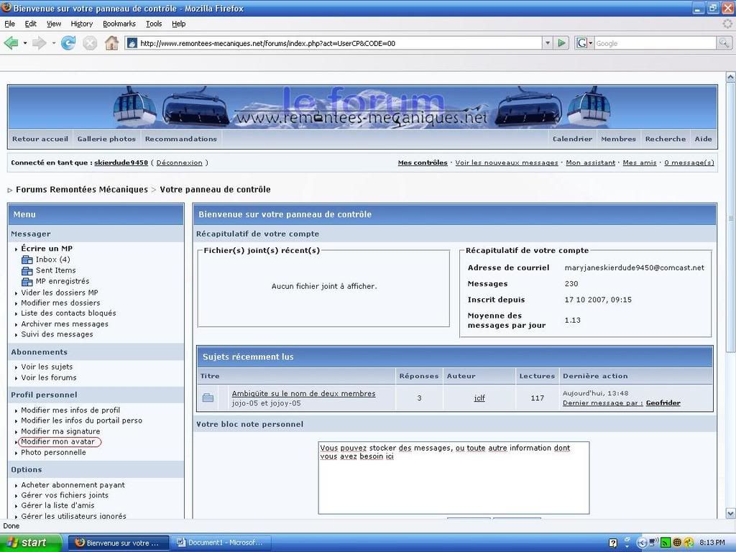736x552 pixels.
Task: Switch to the Document1 Microsoft Word taskbar button
Action: tap(220, 543)
